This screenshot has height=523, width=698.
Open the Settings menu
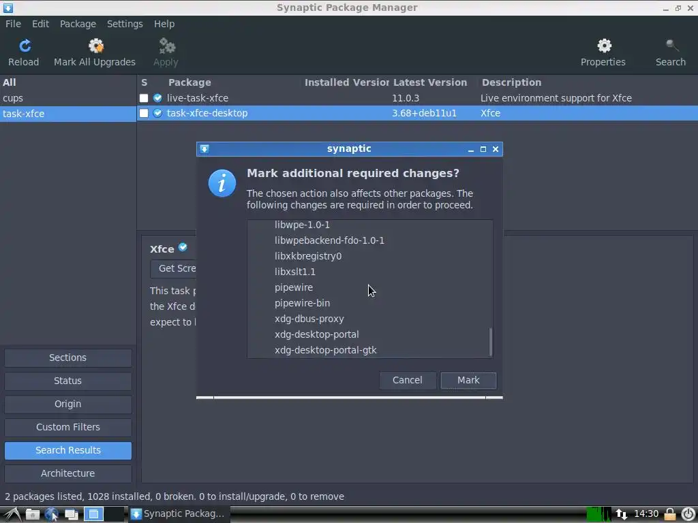[x=125, y=24]
